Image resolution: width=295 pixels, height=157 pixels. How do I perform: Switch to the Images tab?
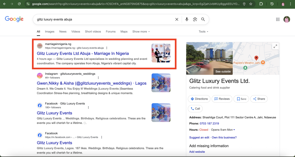(50, 32)
